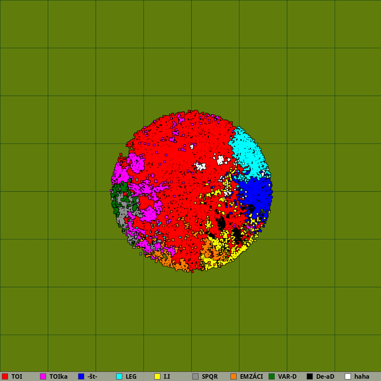Click the red TOI legend swatch

[5, 376]
